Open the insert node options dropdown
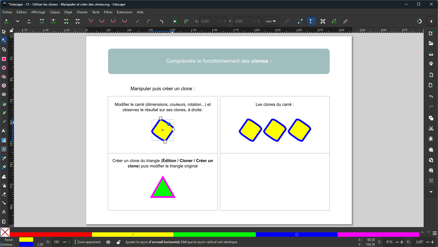Viewport: 438px width, 247px height. tap(18, 21)
